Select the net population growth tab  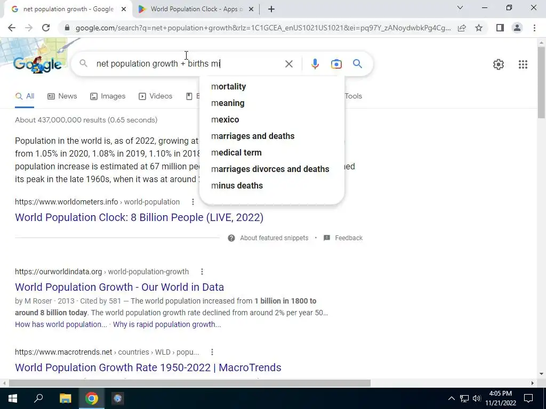pos(68,10)
